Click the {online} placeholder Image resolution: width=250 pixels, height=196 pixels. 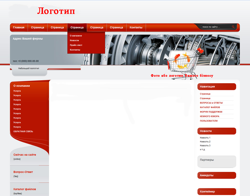coord(17,159)
